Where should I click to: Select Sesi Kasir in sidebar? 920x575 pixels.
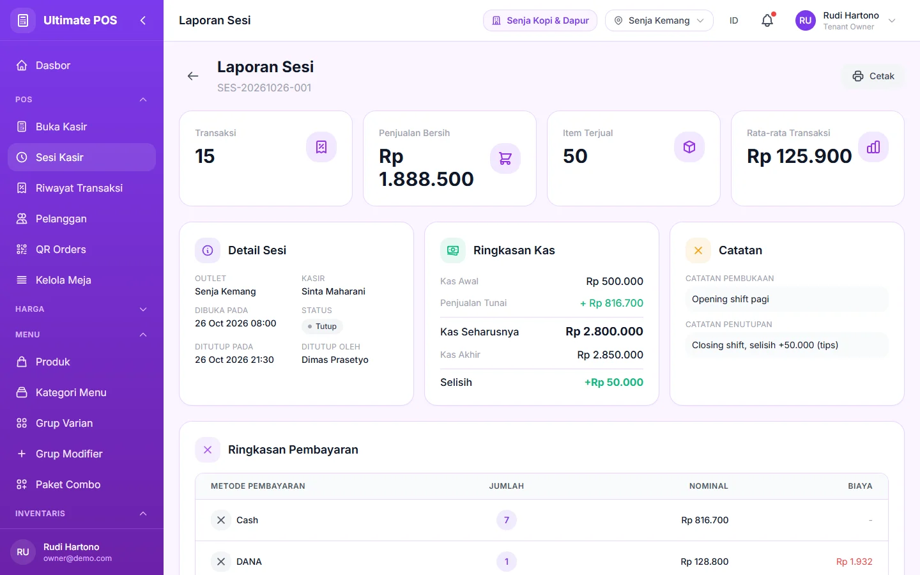pyautogui.click(x=82, y=157)
